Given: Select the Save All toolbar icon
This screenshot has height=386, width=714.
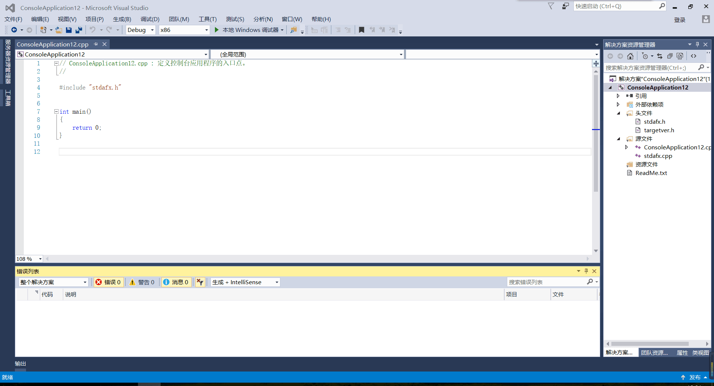Looking at the screenshot, I should point(78,30).
